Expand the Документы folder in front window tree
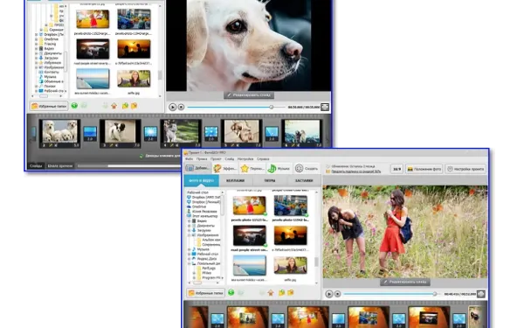 (190, 226)
